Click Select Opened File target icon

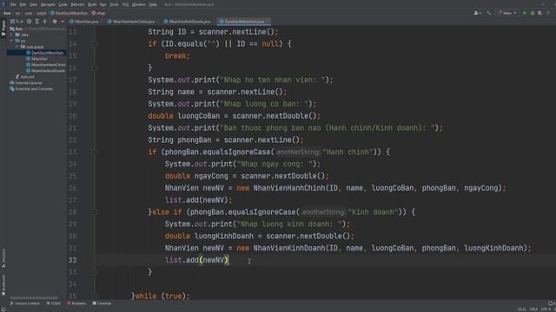point(29,22)
